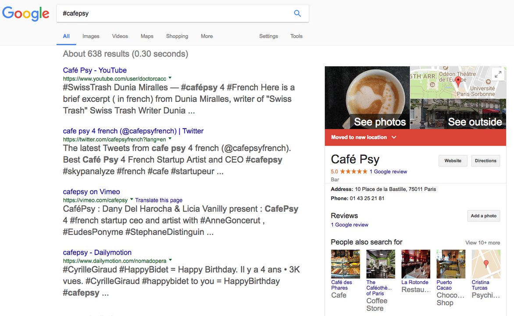Click 'Translate this page' for Vimeo result

pos(159,200)
